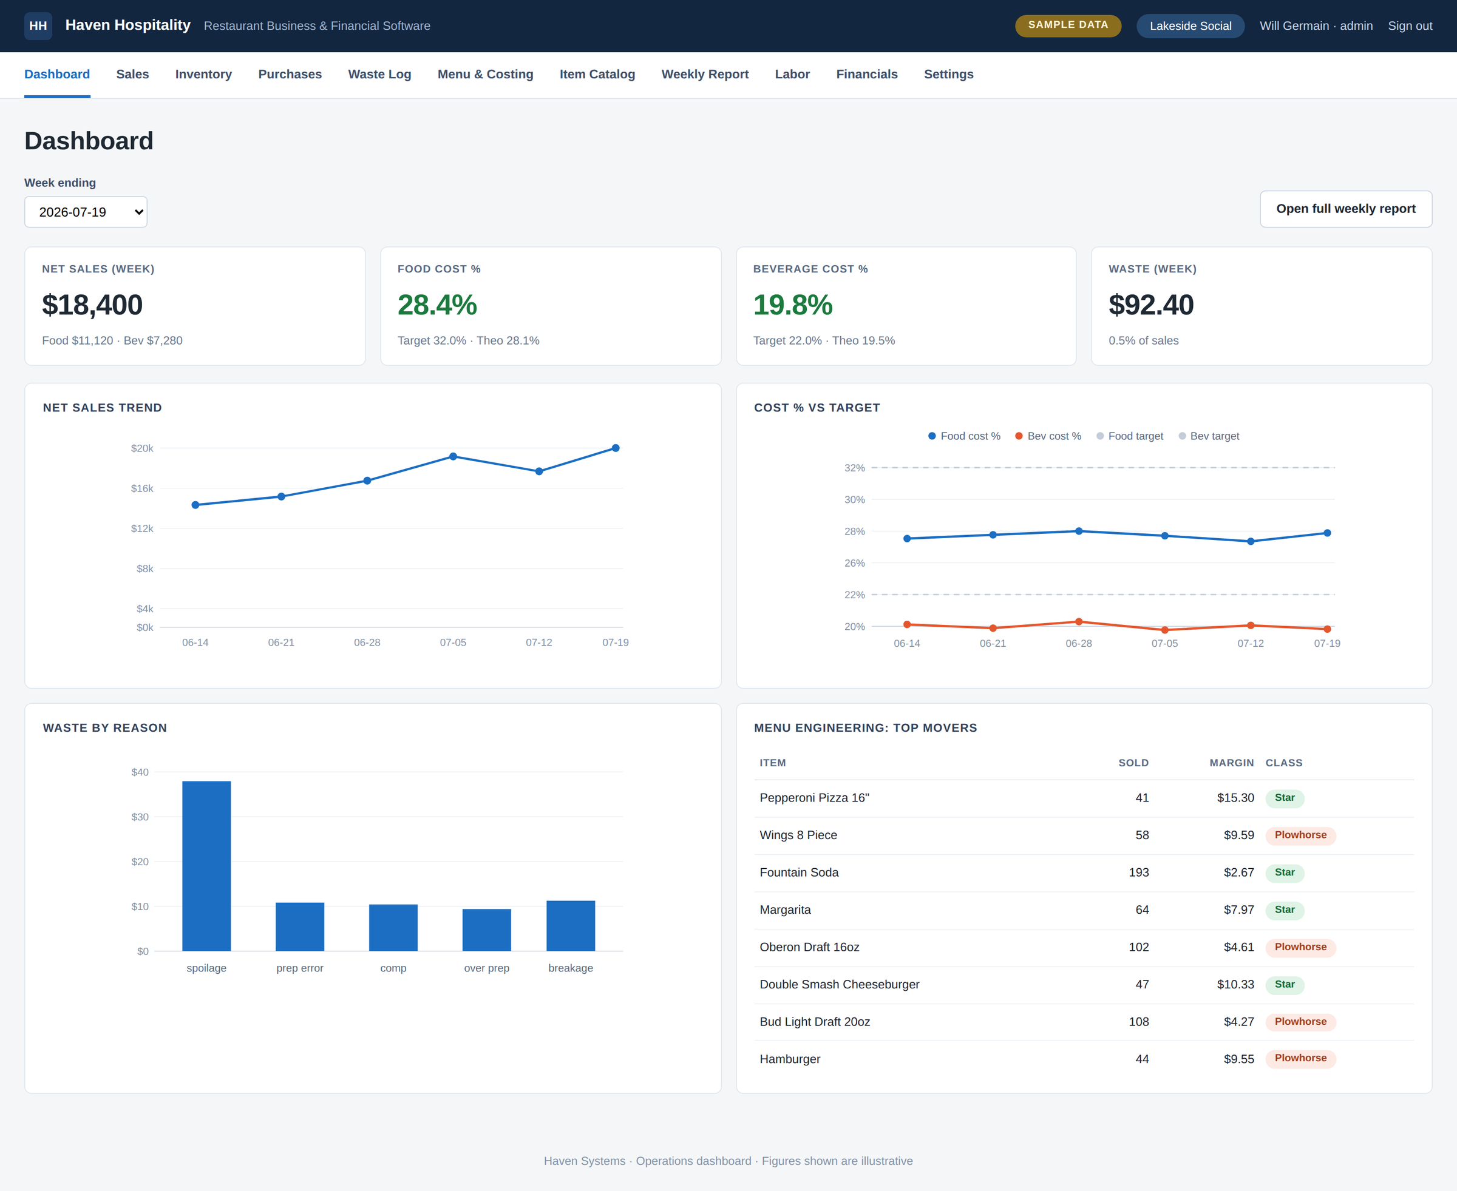Click the MARGIN column header
Viewport: 1457px width, 1191px height.
coord(1231,763)
